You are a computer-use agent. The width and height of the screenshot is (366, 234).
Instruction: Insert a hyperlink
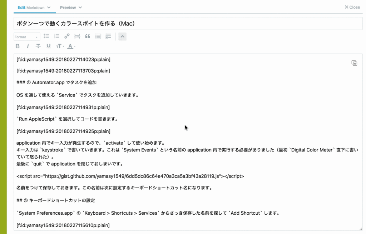(x=67, y=36)
